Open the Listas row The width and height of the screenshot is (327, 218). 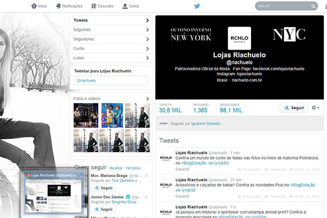(111, 58)
